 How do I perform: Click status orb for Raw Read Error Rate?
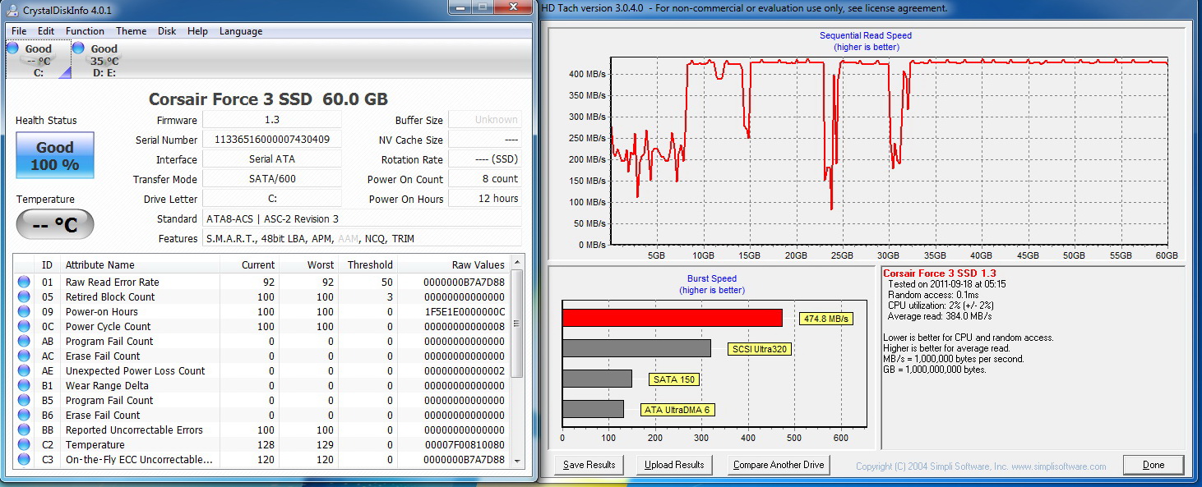coord(24,283)
